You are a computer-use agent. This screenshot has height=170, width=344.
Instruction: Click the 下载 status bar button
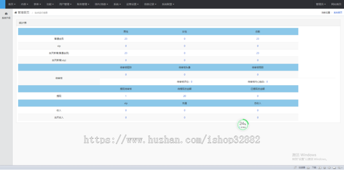314,168
